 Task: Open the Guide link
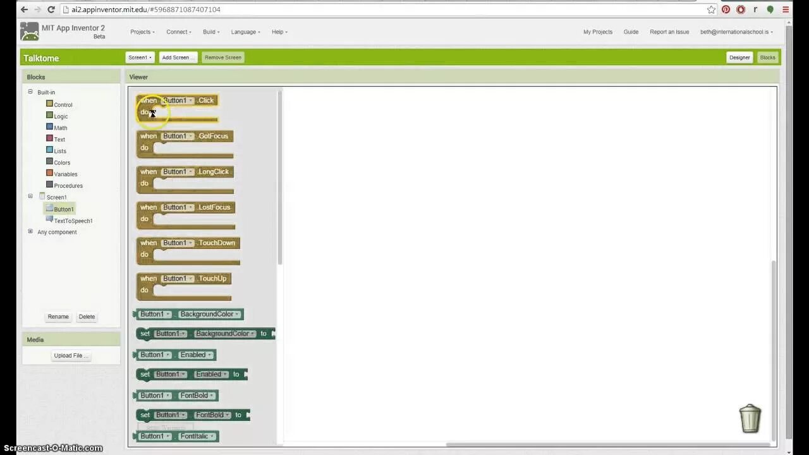click(x=631, y=32)
